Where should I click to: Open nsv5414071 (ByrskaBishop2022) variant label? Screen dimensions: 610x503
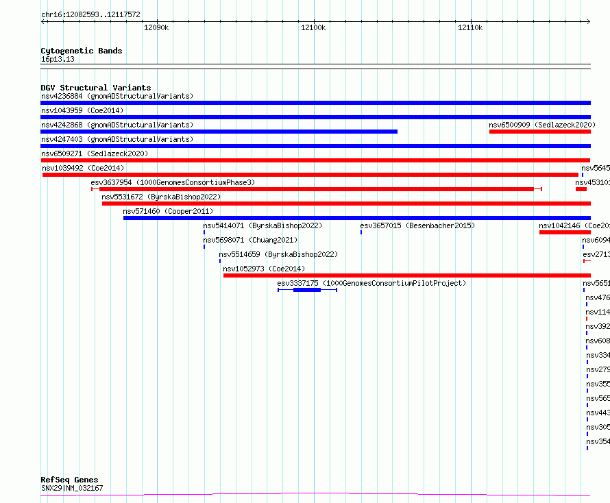click(263, 225)
